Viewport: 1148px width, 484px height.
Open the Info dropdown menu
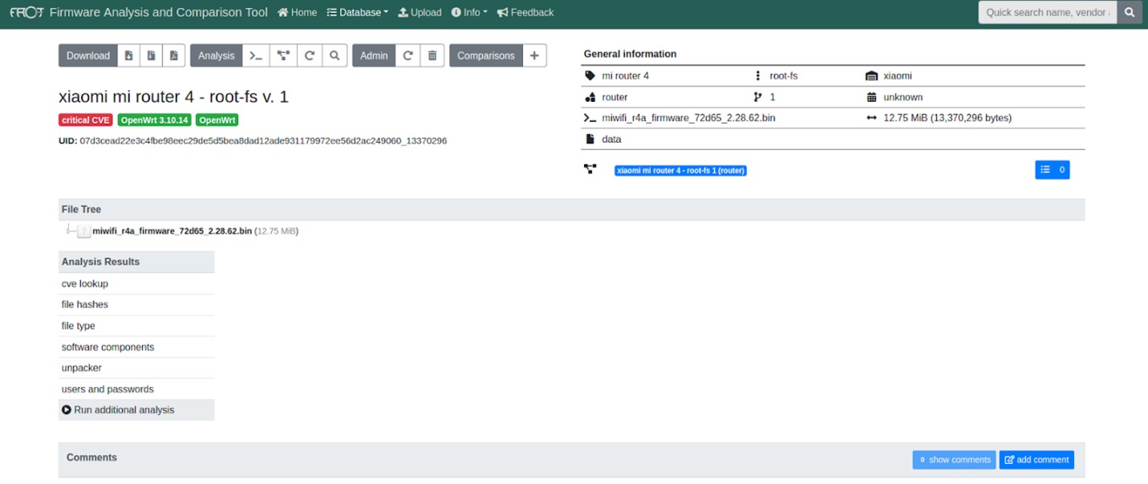coord(469,12)
